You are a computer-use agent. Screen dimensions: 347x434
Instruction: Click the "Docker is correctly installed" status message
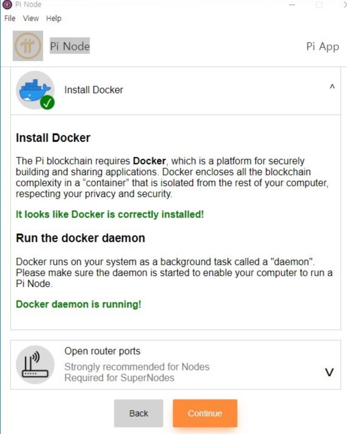(110, 214)
